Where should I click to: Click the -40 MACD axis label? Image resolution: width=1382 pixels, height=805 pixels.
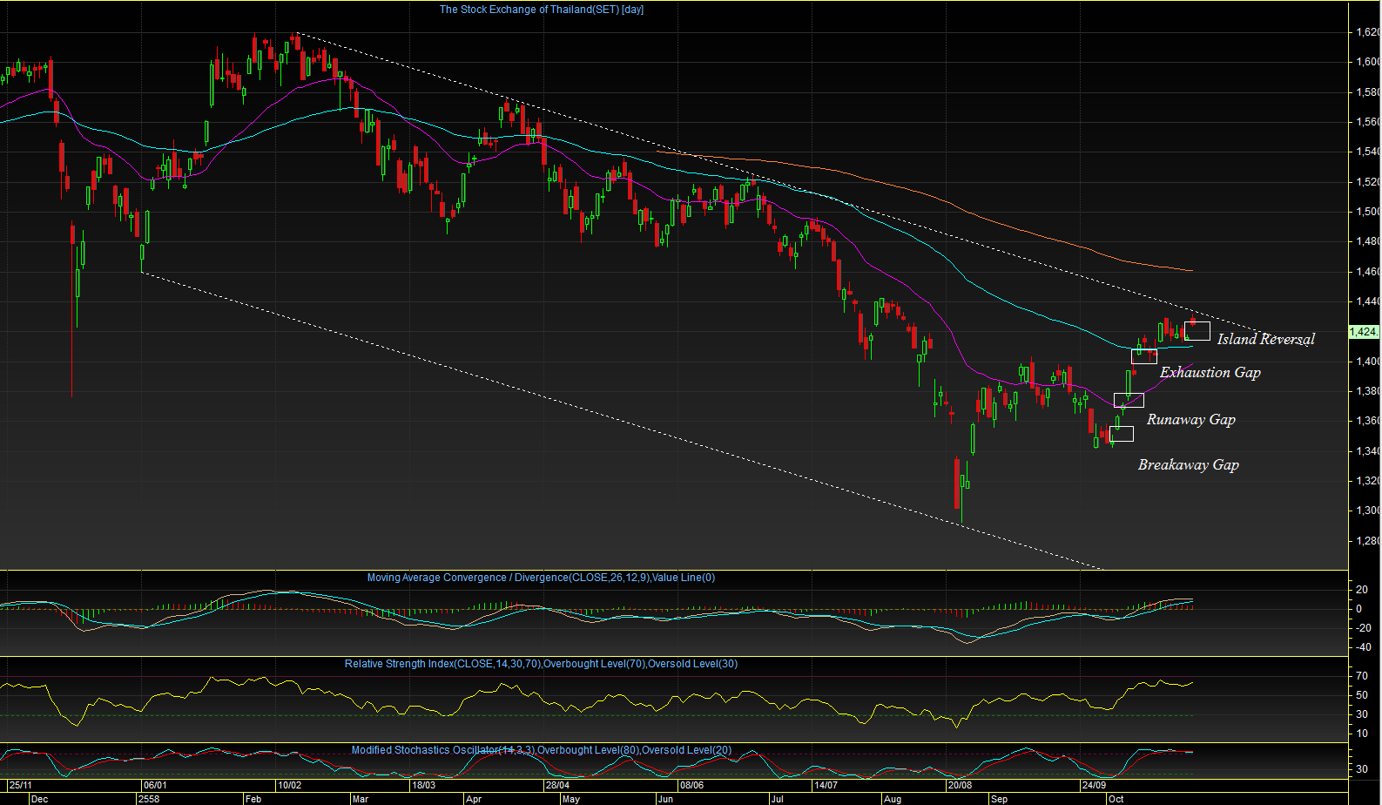pos(1364,647)
